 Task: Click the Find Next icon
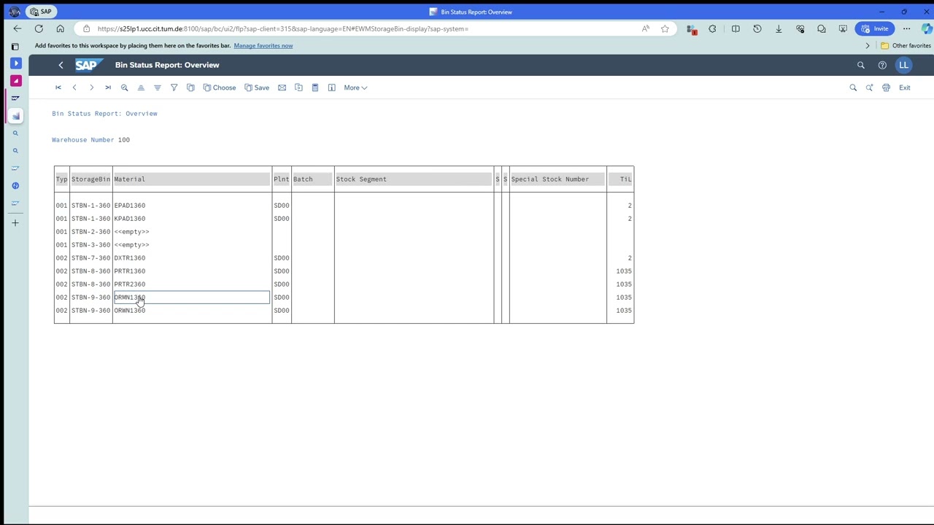(x=870, y=87)
